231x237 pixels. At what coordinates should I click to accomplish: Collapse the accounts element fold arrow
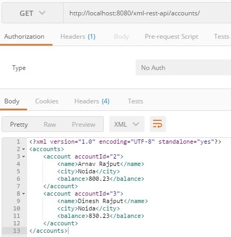click(24, 150)
